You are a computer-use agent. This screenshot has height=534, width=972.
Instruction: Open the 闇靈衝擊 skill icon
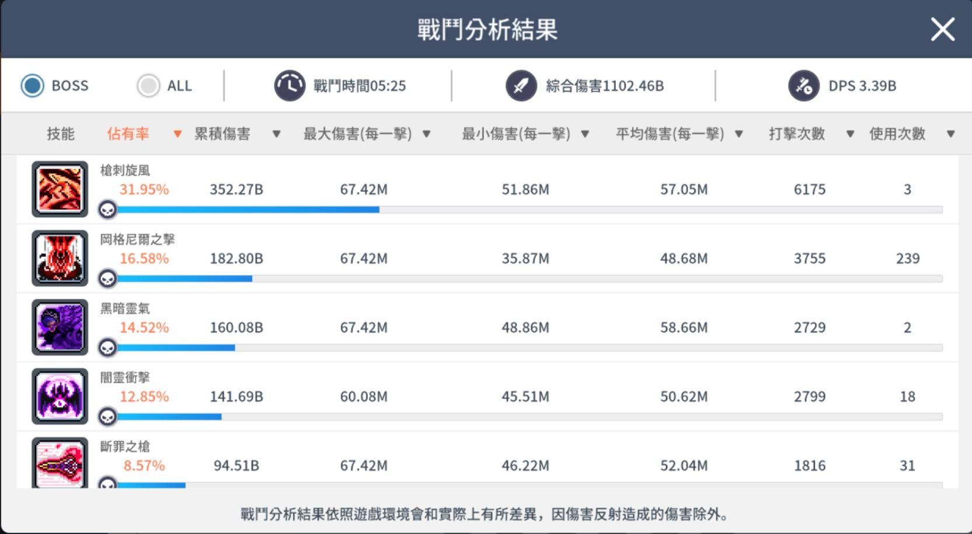[60, 396]
